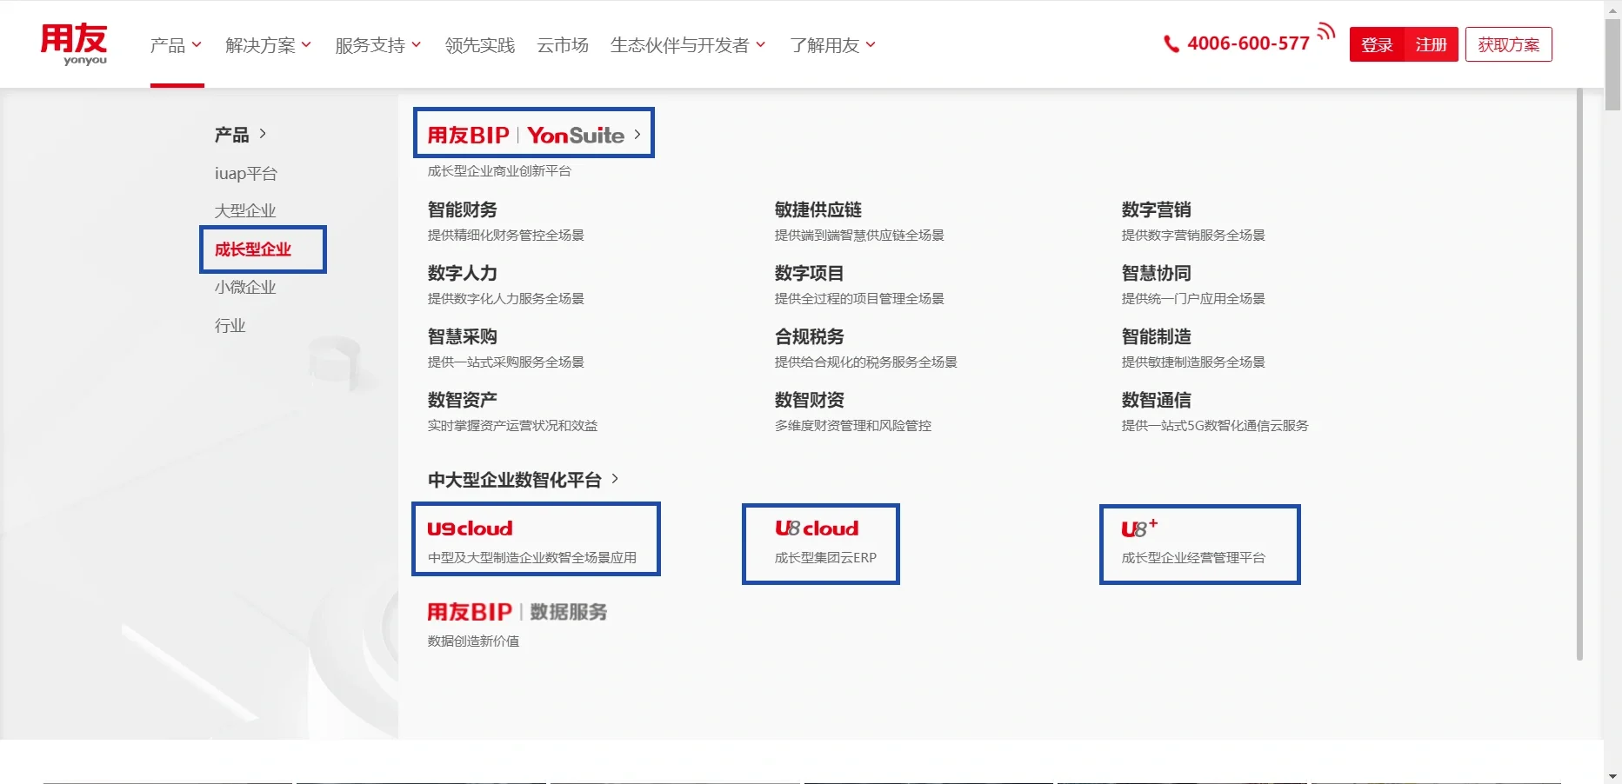Viewport: 1622px width, 784px height.
Task: Click the Yonyou 用友 logo
Action: (x=74, y=43)
